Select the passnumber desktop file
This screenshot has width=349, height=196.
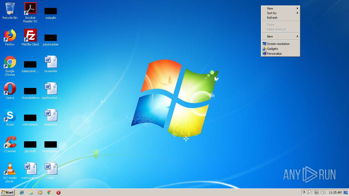[x=51, y=40]
